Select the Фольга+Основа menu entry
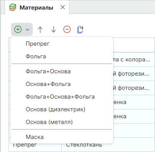 (62, 71)
